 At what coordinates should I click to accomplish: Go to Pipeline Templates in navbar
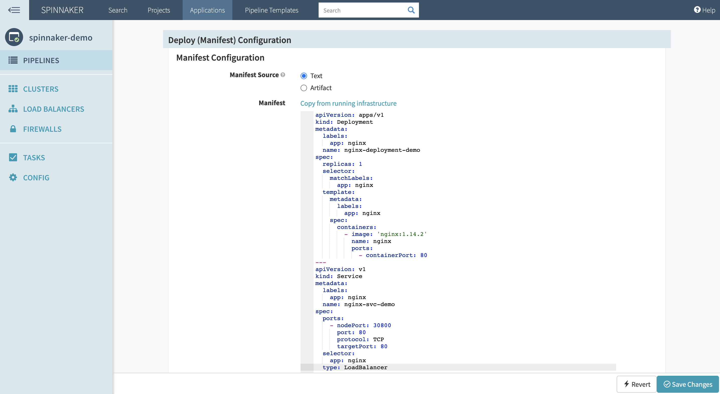[x=271, y=10]
